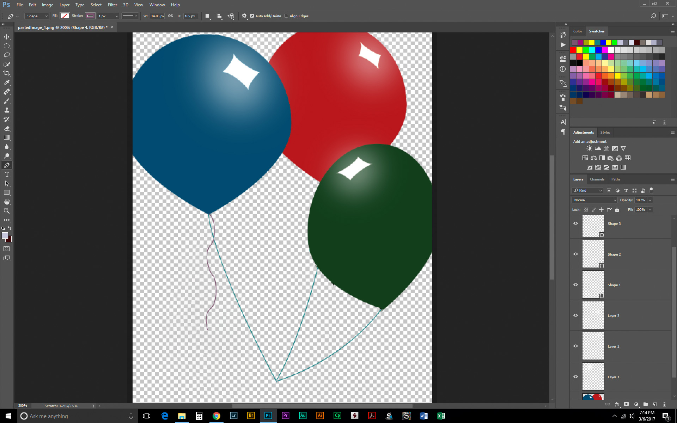
Task: Click the Cortana Ask me anything box
Action: coord(78,416)
